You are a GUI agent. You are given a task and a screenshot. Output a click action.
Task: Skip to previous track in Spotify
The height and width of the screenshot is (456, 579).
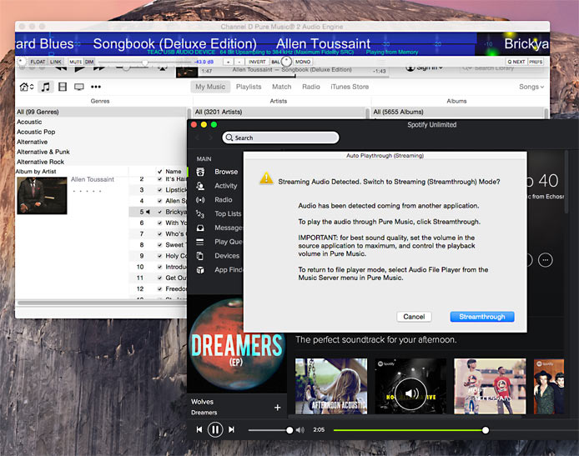(199, 429)
